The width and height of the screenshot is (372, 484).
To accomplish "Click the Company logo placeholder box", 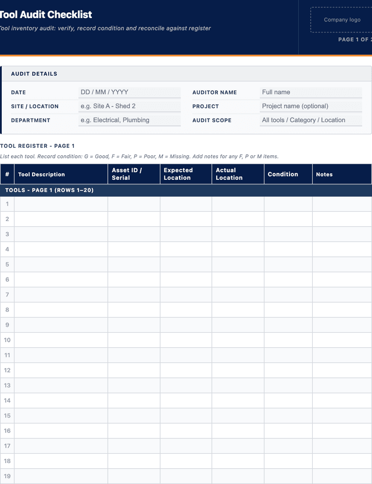I will (341, 20).
